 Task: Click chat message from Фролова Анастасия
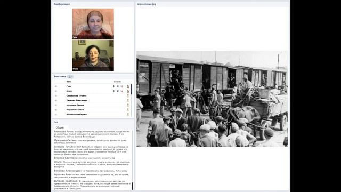(91, 176)
